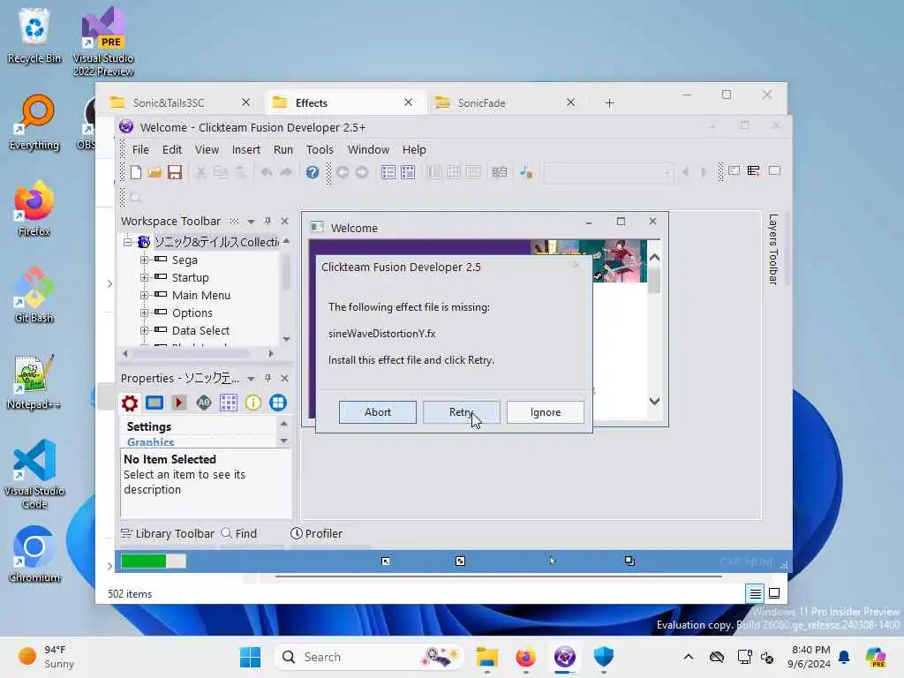Close the Effects Explorer tab
The height and width of the screenshot is (678, 904).
pos(408,102)
